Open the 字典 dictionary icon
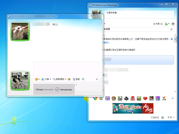 coord(164,98)
